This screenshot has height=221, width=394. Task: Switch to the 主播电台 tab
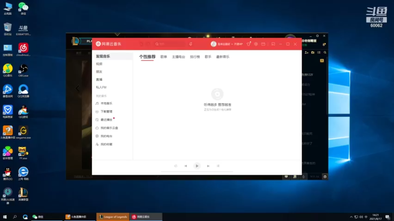tap(178, 57)
